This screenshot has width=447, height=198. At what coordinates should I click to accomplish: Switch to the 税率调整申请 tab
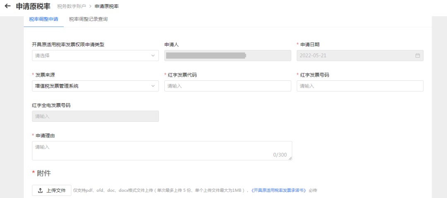coord(43,19)
